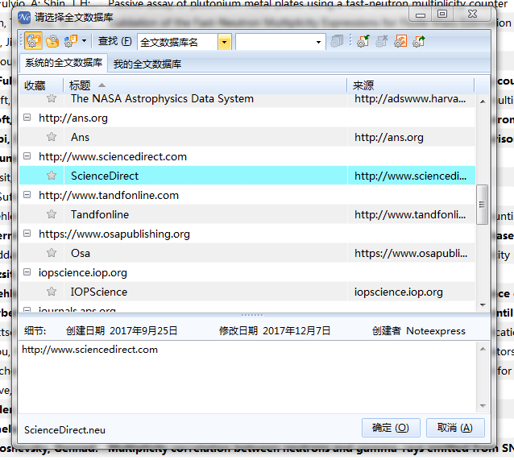Select the Osa database row
Image resolution: width=514 pixels, height=460 pixels.
[247, 253]
